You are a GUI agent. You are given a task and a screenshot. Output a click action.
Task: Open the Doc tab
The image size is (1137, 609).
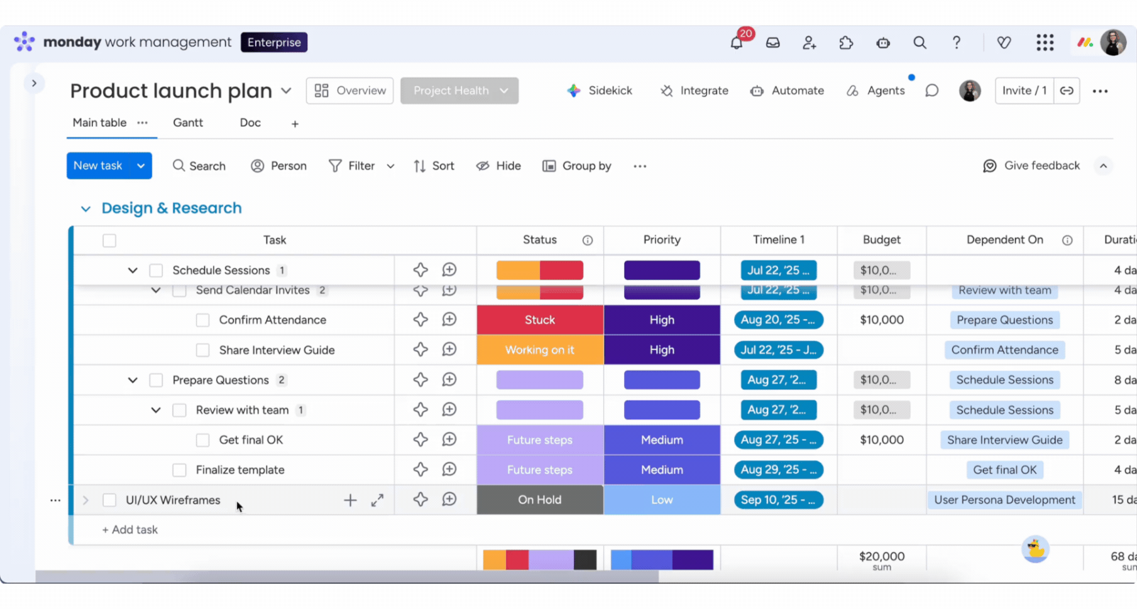pos(250,123)
